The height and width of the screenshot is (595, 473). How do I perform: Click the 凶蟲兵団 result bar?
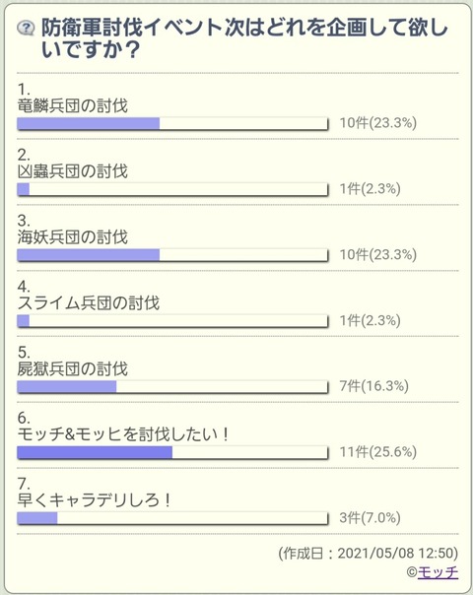tap(172, 189)
